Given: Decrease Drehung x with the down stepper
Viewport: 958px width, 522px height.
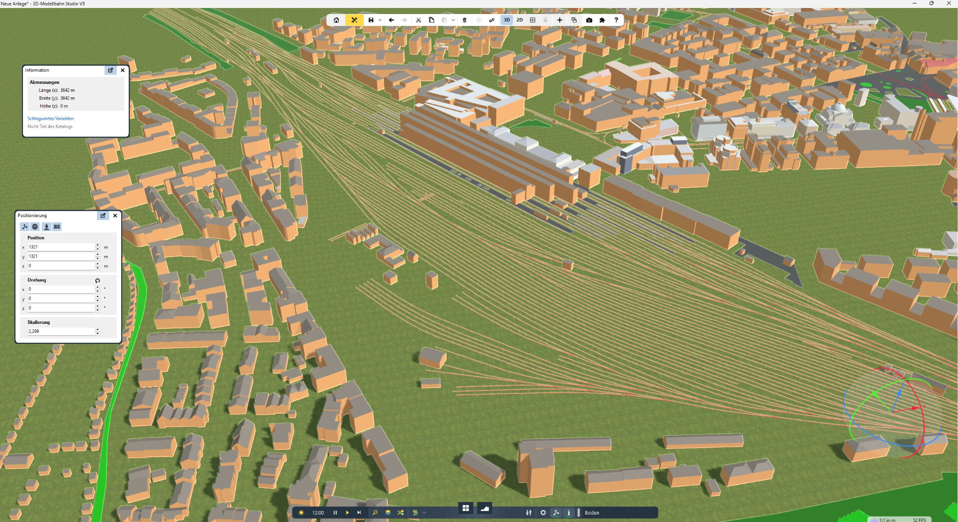Looking at the screenshot, I should click(98, 291).
